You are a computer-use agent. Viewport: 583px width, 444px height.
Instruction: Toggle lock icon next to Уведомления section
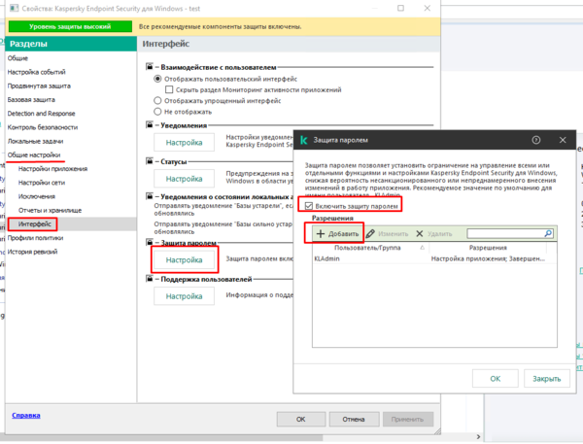pyautogui.click(x=150, y=125)
